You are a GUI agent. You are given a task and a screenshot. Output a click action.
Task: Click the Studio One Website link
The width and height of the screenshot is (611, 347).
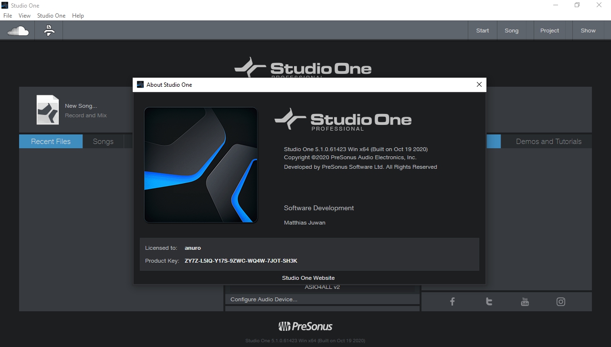pos(308,278)
